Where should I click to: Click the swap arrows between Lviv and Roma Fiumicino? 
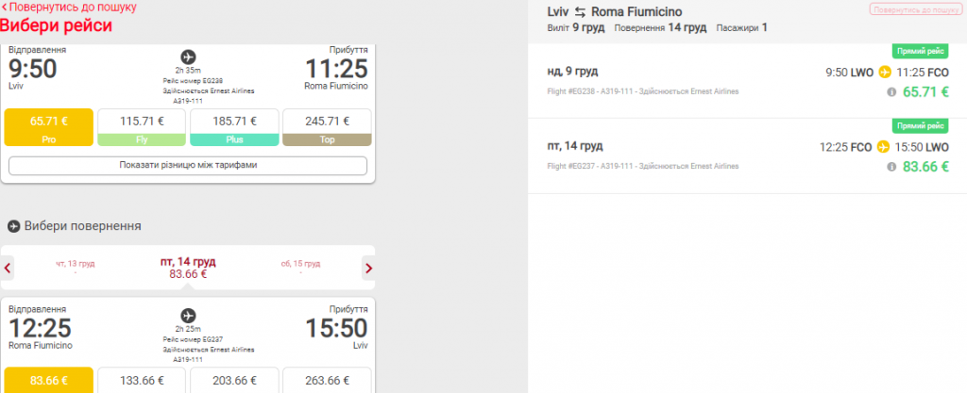point(581,12)
